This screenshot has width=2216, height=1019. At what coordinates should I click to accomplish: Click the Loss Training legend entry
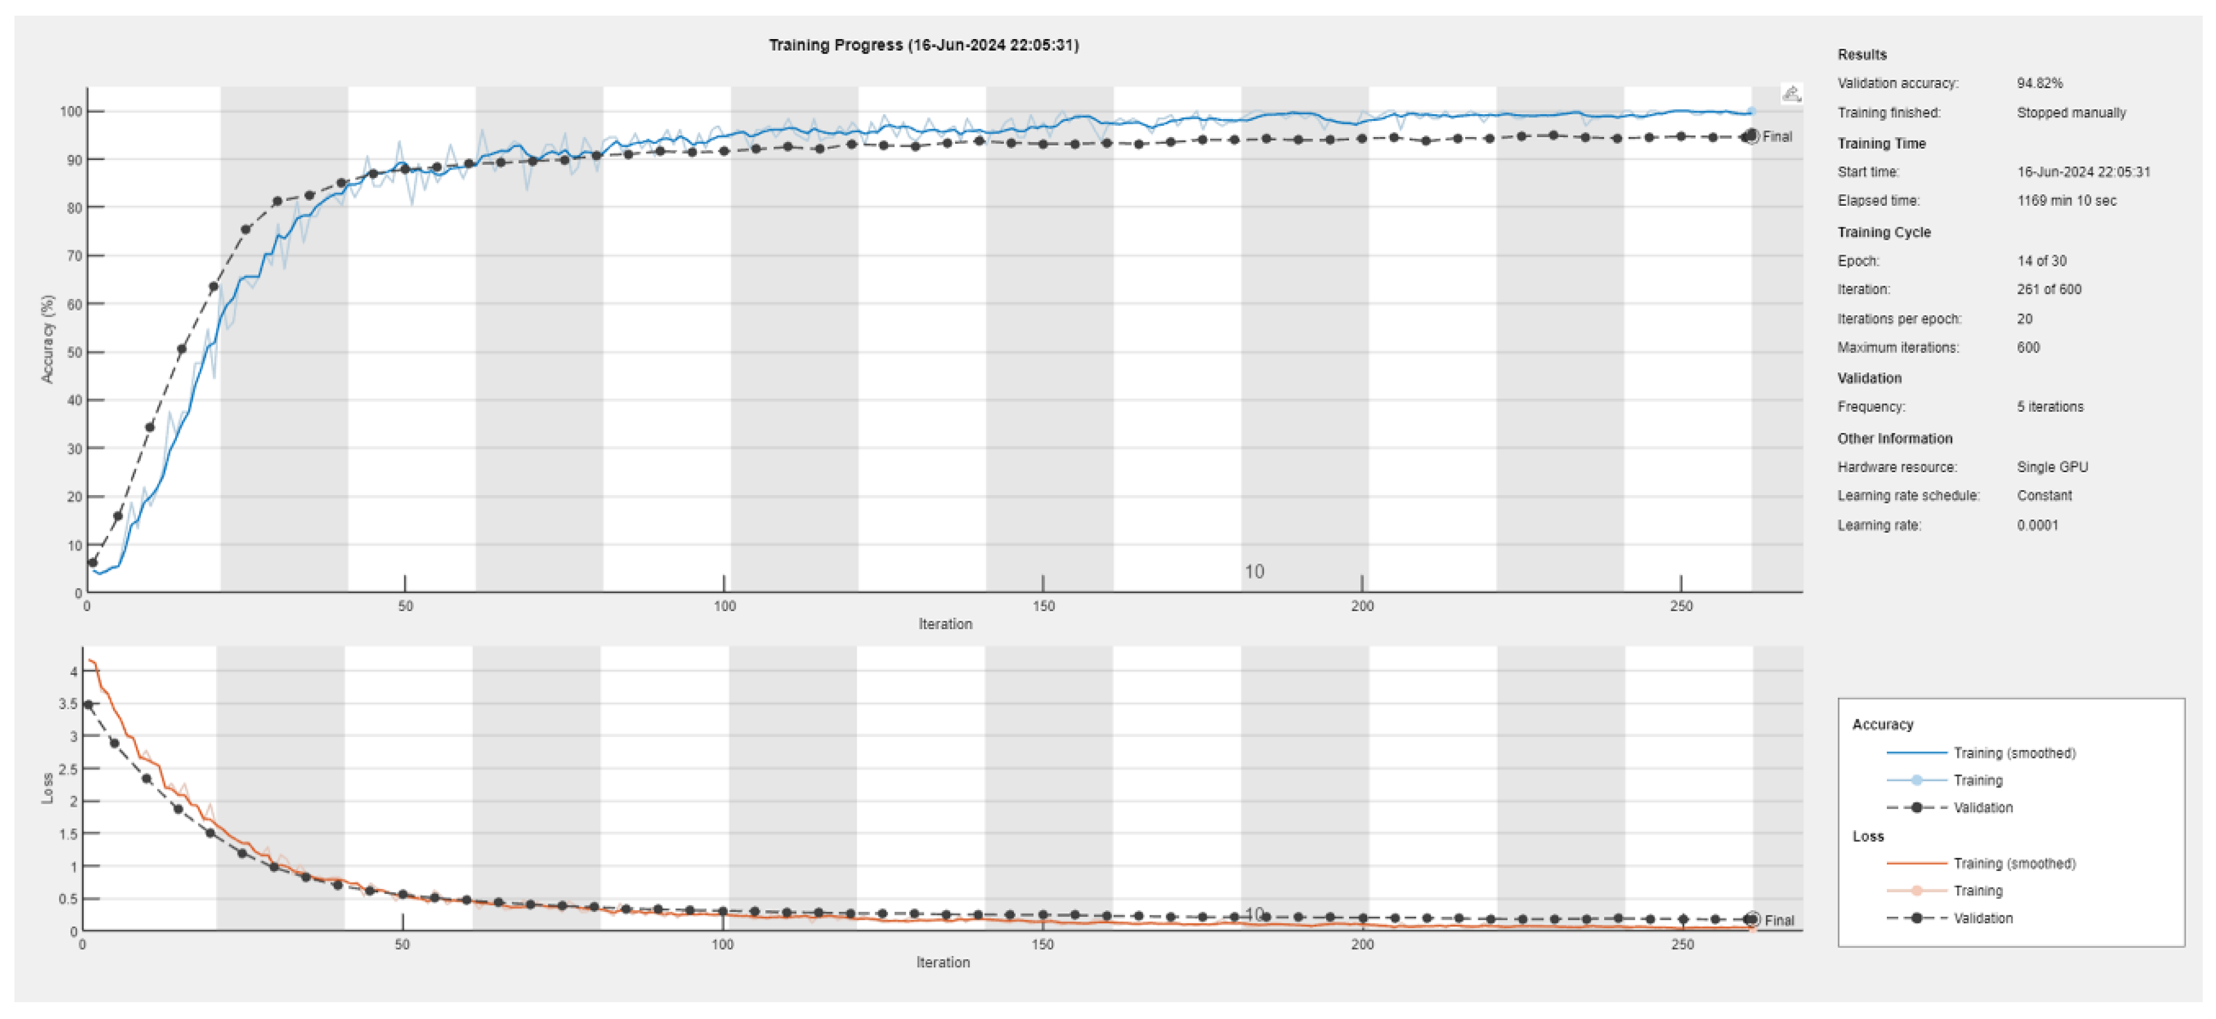click(1977, 891)
